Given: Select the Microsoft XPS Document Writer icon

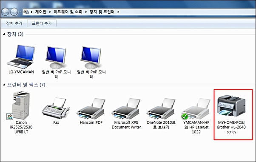Looking at the screenshot, I should pos(126,108).
